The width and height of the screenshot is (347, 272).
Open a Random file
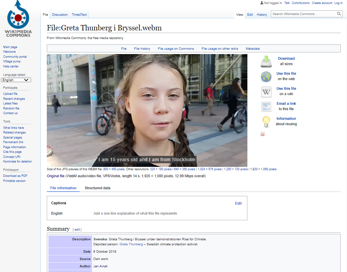pyautogui.click(x=11, y=108)
